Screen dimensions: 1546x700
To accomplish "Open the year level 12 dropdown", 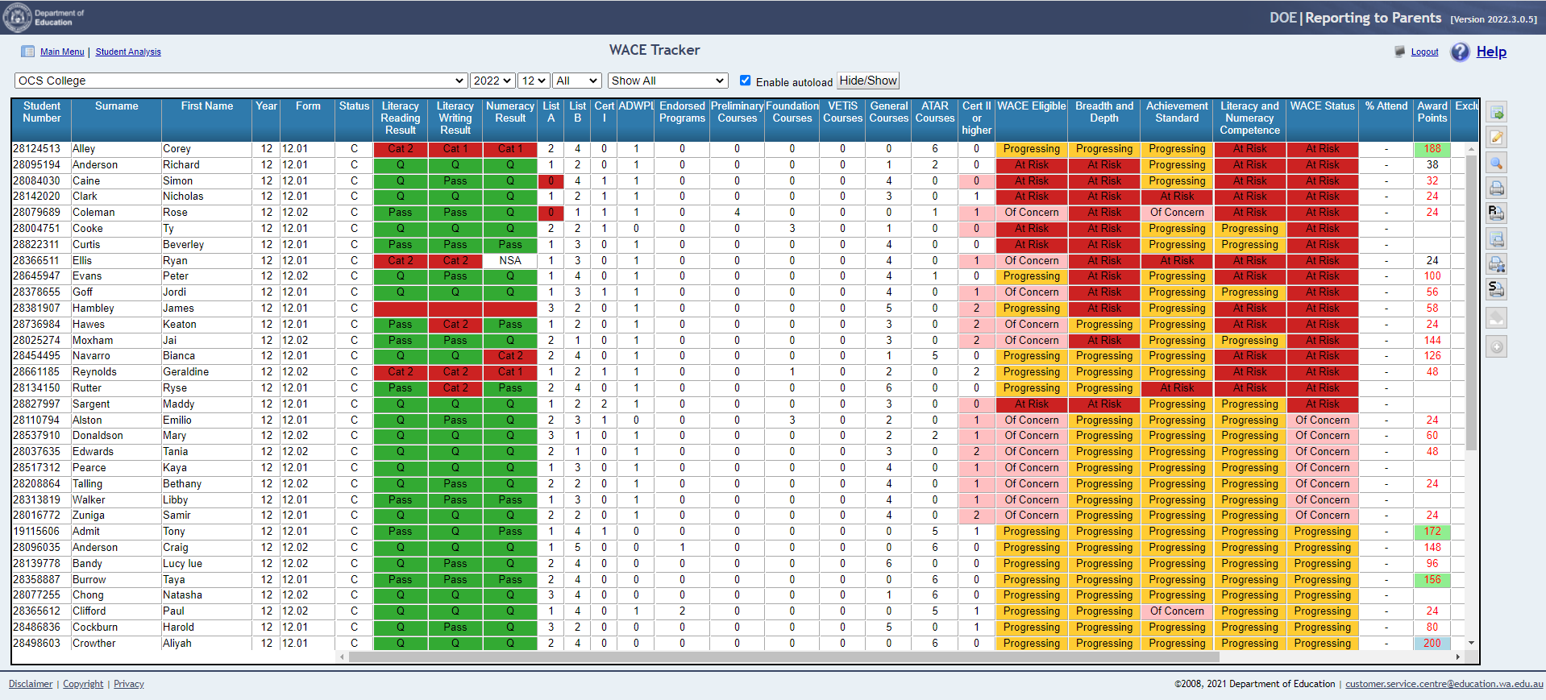I will point(534,81).
